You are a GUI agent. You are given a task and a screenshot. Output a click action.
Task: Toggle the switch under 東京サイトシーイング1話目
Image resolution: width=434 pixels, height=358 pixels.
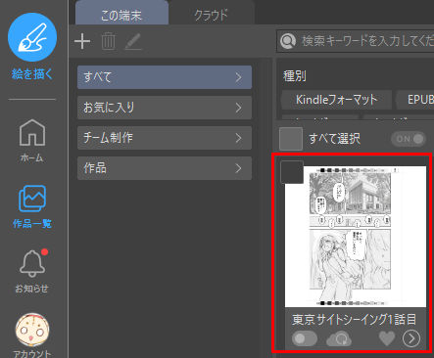pos(305,338)
